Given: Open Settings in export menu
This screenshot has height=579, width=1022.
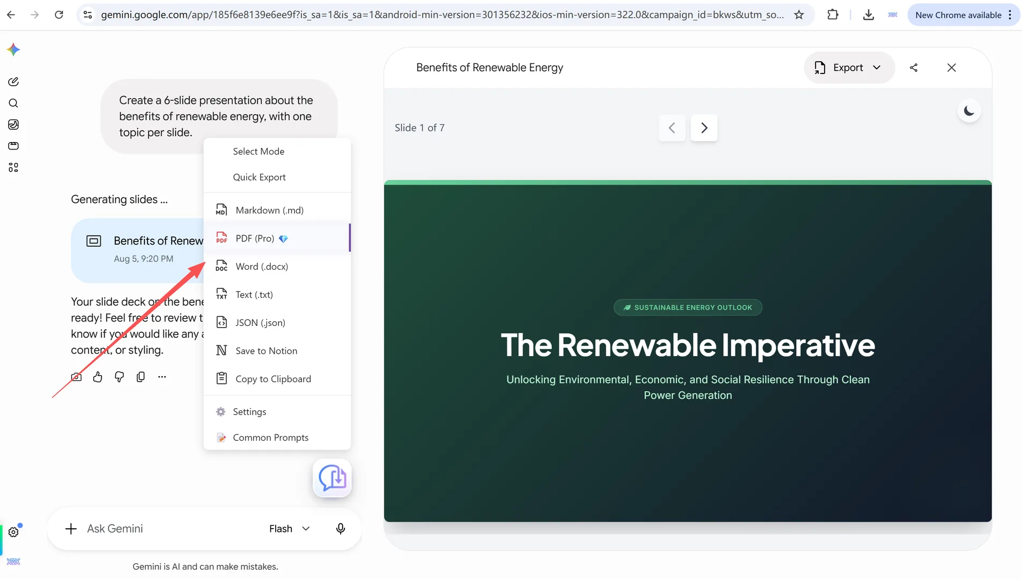Looking at the screenshot, I should [x=277, y=412].
